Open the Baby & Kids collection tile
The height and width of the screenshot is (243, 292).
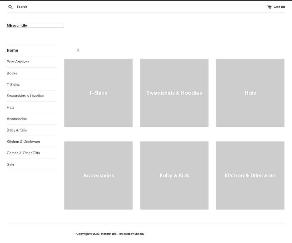(x=174, y=176)
